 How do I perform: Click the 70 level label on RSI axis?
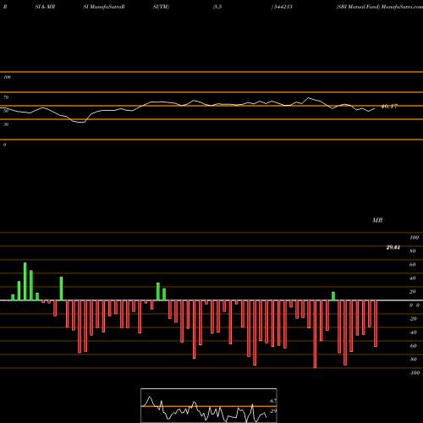[x=6, y=97]
